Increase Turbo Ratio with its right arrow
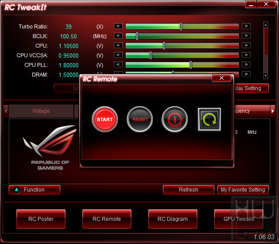279x244 pixels. click(x=246, y=26)
